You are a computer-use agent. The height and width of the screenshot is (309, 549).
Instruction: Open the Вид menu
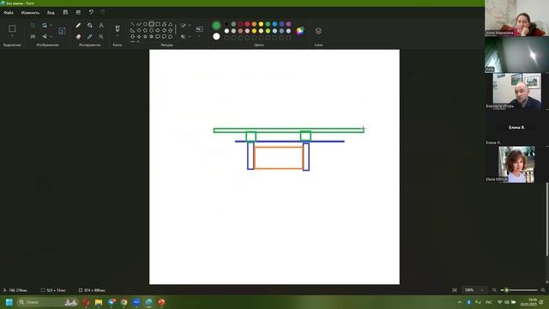pyautogui.click(x=51, y=13)
